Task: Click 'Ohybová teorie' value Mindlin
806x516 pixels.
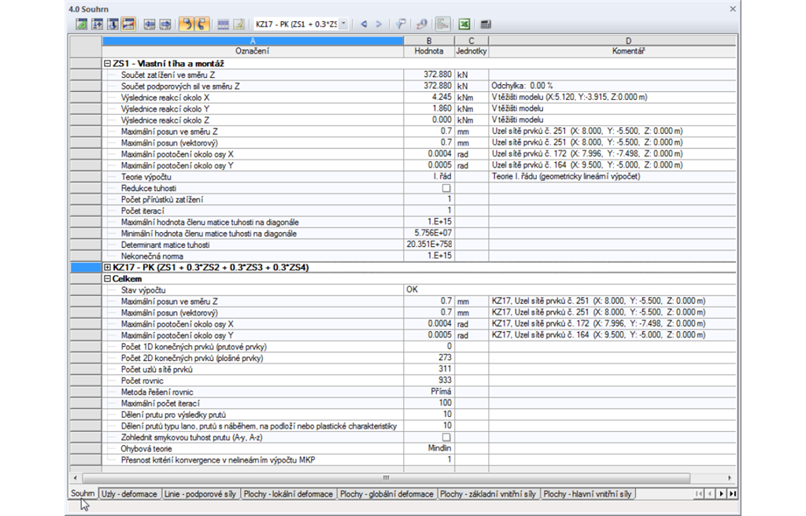Action: point(429,448)
